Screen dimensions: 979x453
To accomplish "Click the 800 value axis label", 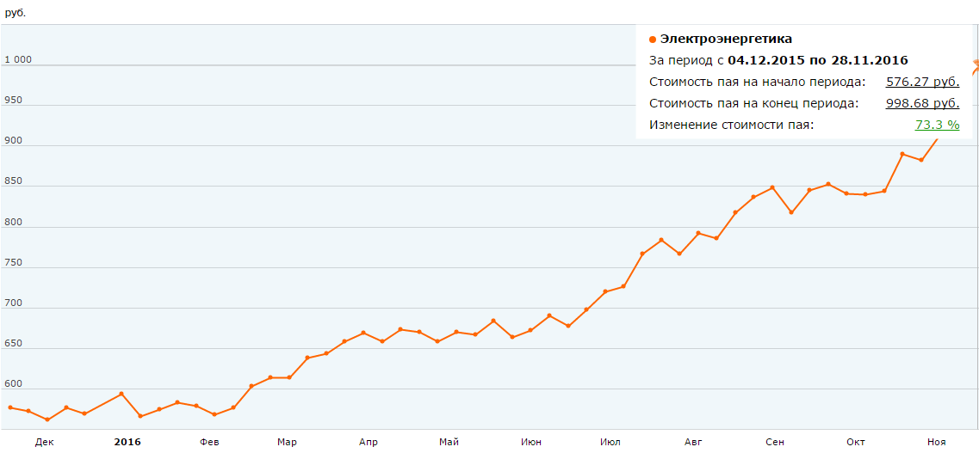I will [14, 222].
